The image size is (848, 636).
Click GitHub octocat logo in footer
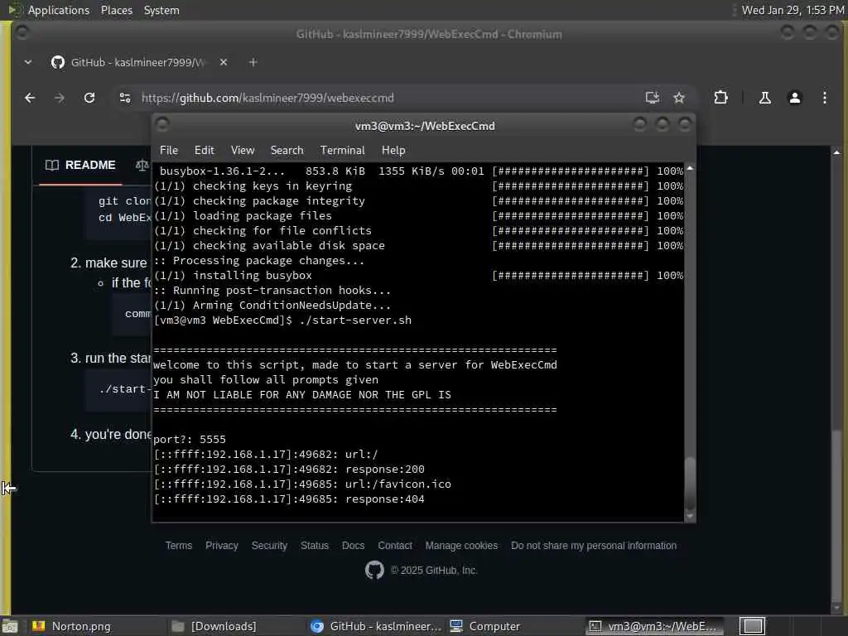[374, 570]
